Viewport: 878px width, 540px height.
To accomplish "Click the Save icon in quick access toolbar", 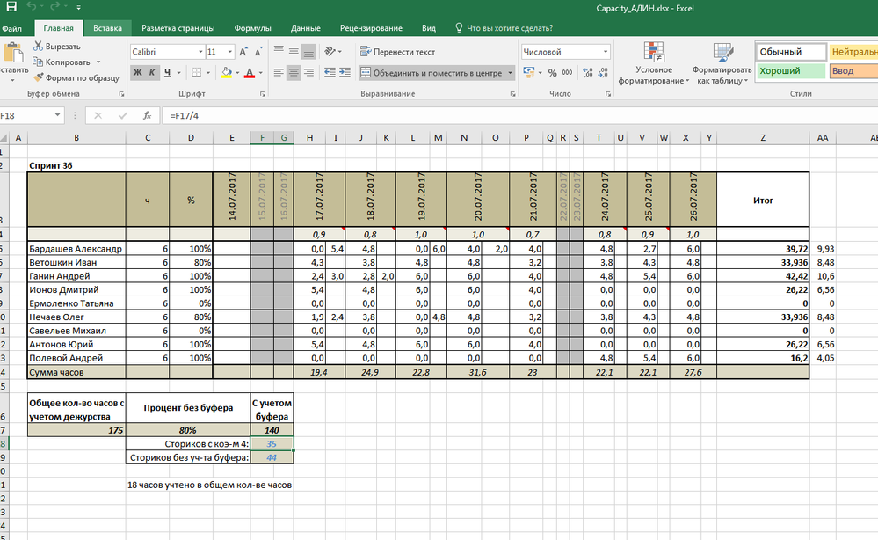I will tap(11, 7).
